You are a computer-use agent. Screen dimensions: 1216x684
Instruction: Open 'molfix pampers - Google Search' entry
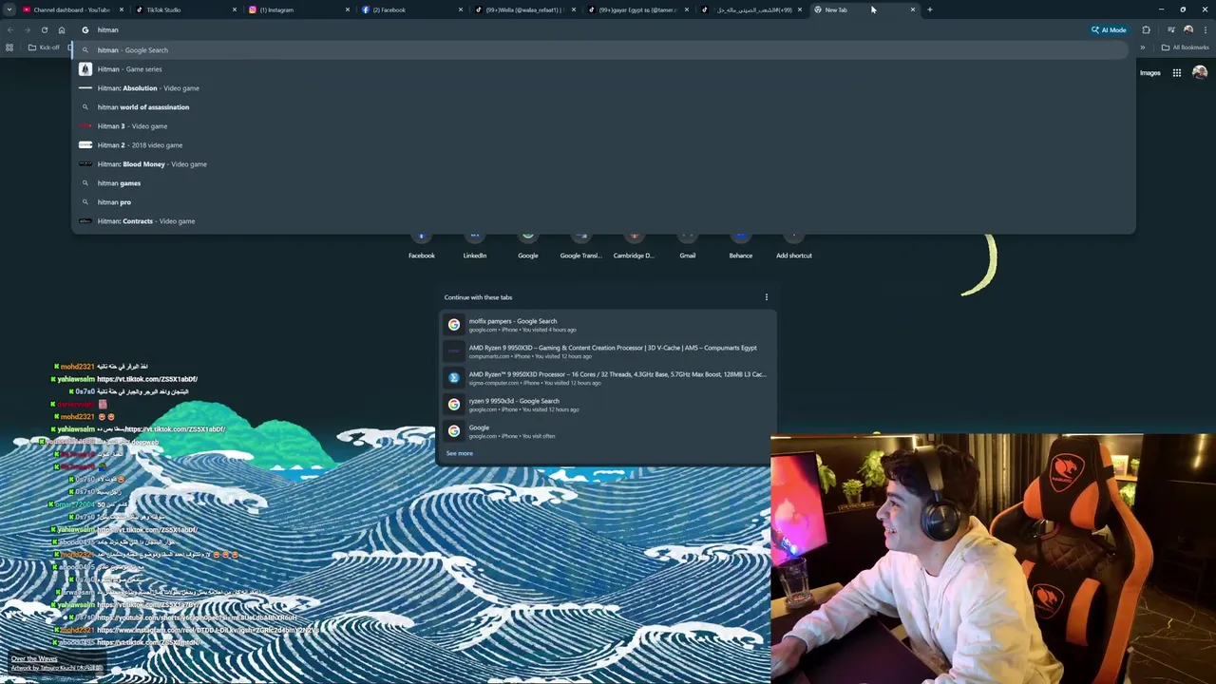pyautogui.click(x=607, y=325)
